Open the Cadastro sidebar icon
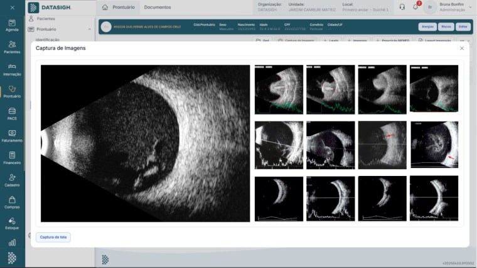The image size is (477, 268). click(12, 180)
